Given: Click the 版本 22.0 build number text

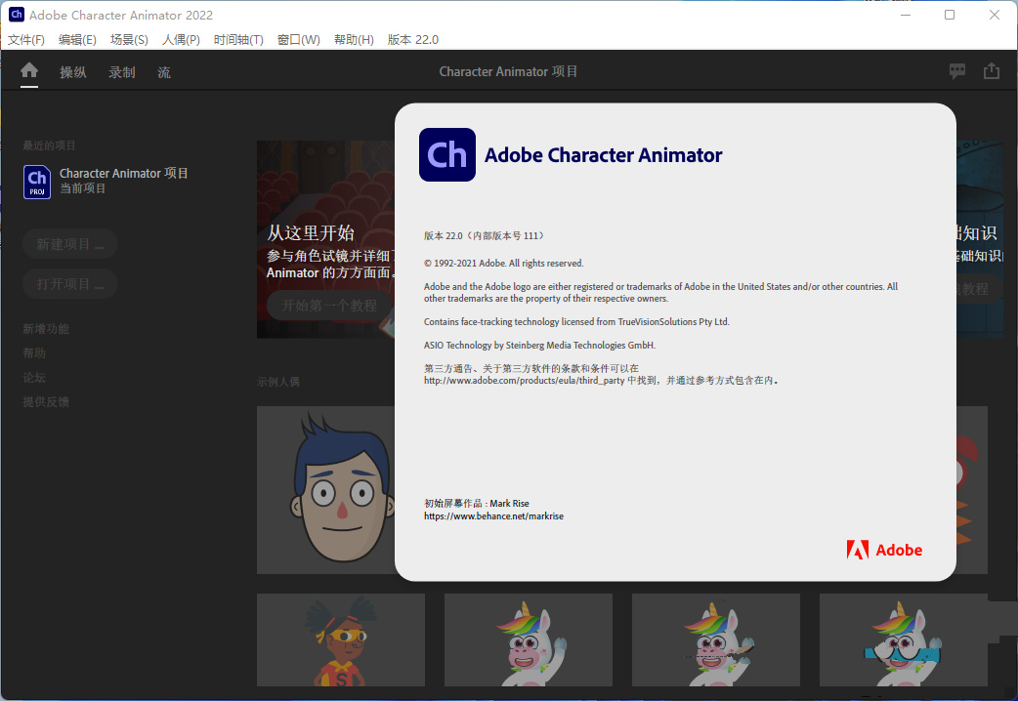Looking at the screenshot, I should (485, 235).
